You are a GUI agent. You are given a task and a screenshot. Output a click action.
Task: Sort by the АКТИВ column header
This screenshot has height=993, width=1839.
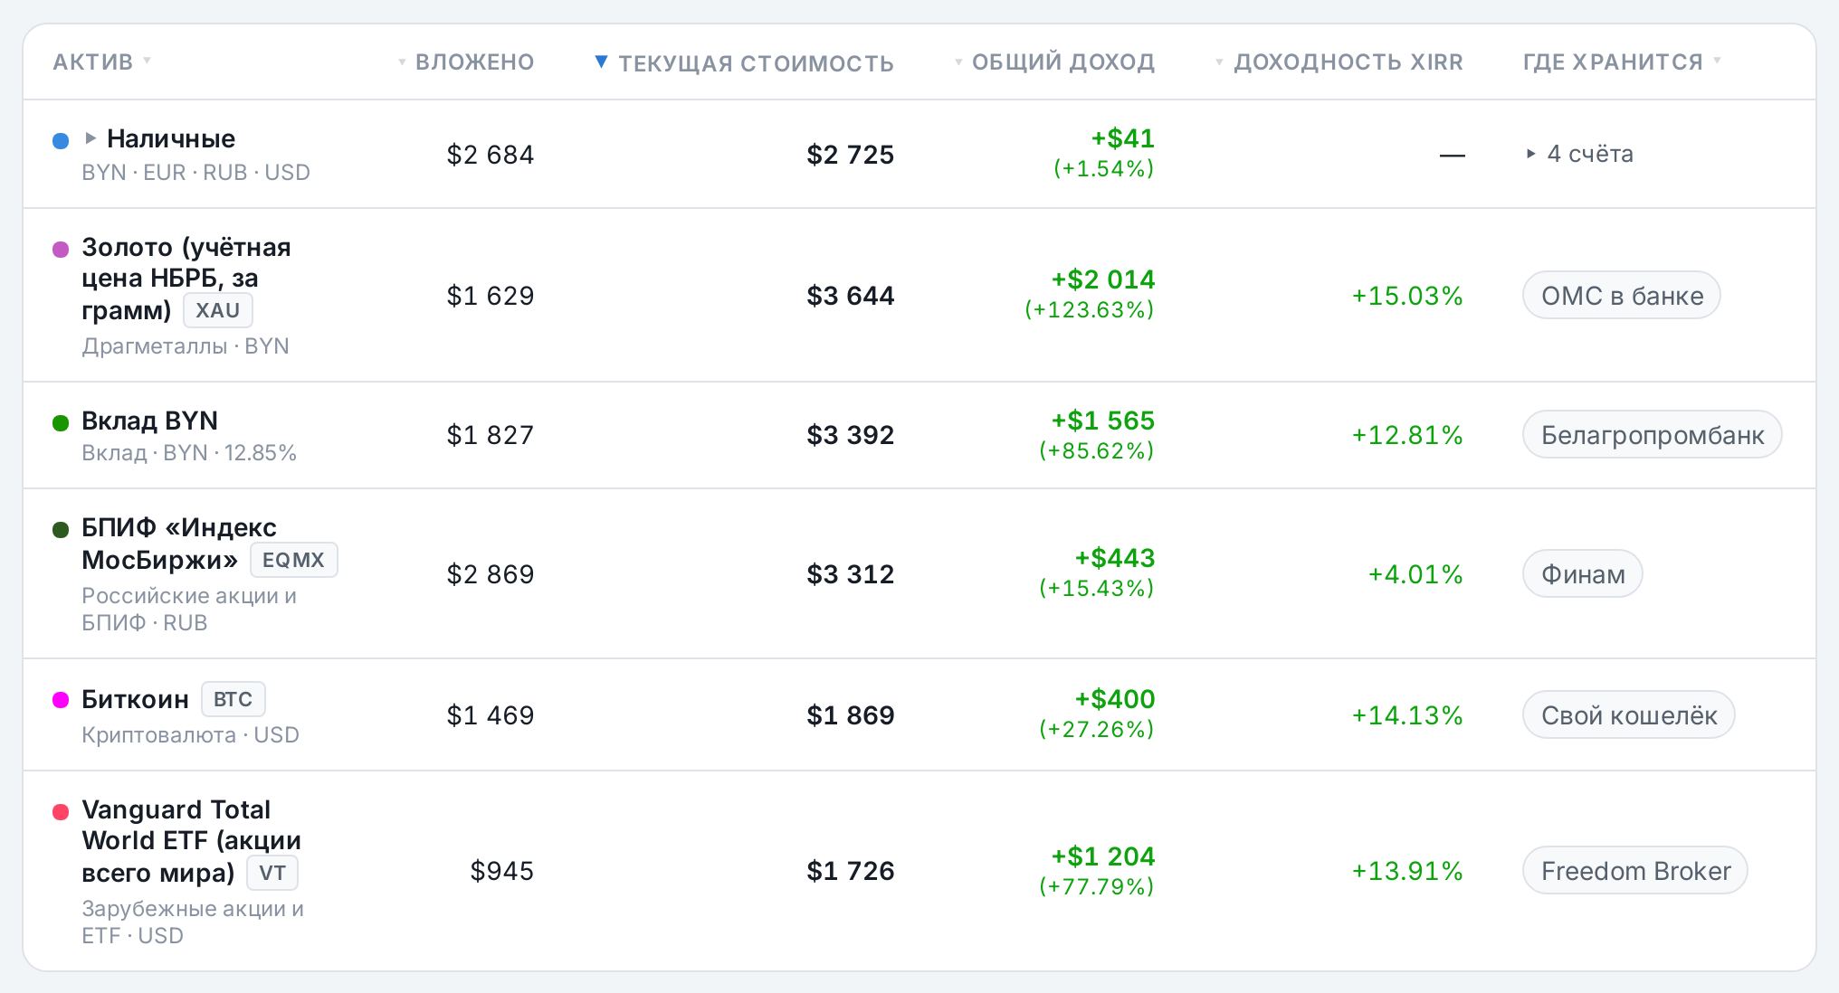(x=100, y=61)
